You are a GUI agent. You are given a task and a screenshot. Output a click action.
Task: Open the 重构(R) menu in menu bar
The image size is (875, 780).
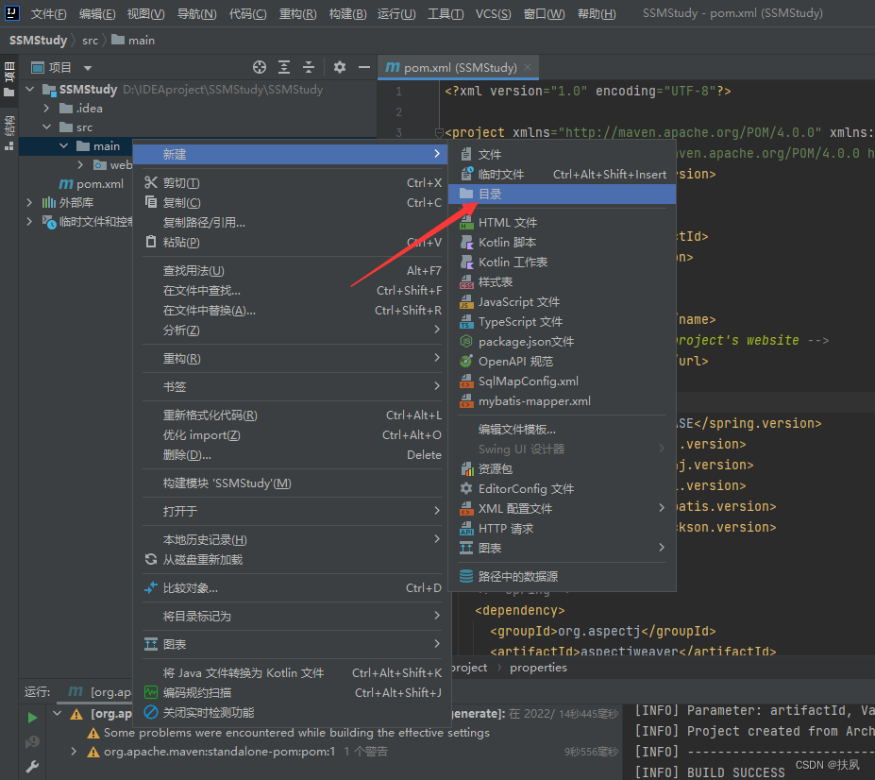point(297,13)
